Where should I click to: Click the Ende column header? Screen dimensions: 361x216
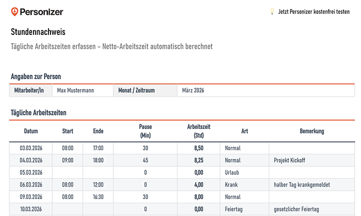point(98,131)
